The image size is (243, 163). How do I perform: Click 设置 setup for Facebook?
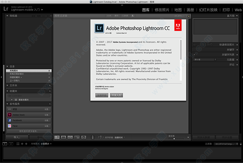(47, 120)
